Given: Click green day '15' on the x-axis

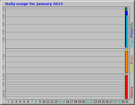Looking at the screenshot, I should coord(64,102).
